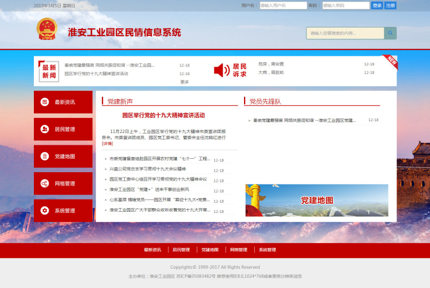Open the 更多 link under latest news
The width and height of the screenshot is (430, 288).
point(184,82)
